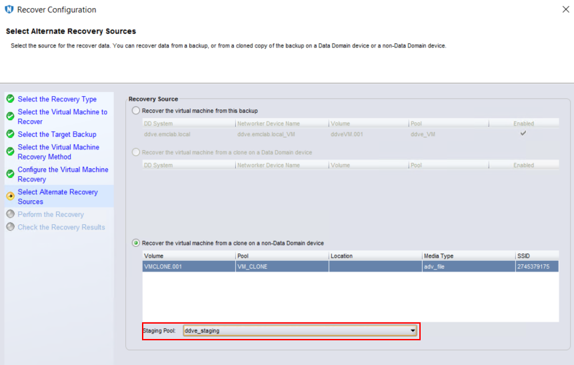Viewport: 574px width, 365px height.
Task: Open Select the Virtual Machine Recovery Method step
Action: (x=58, y=152)
